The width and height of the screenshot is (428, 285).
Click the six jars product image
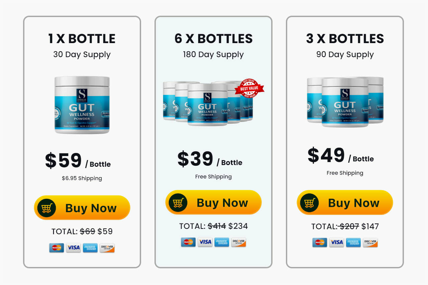[208, 104]
